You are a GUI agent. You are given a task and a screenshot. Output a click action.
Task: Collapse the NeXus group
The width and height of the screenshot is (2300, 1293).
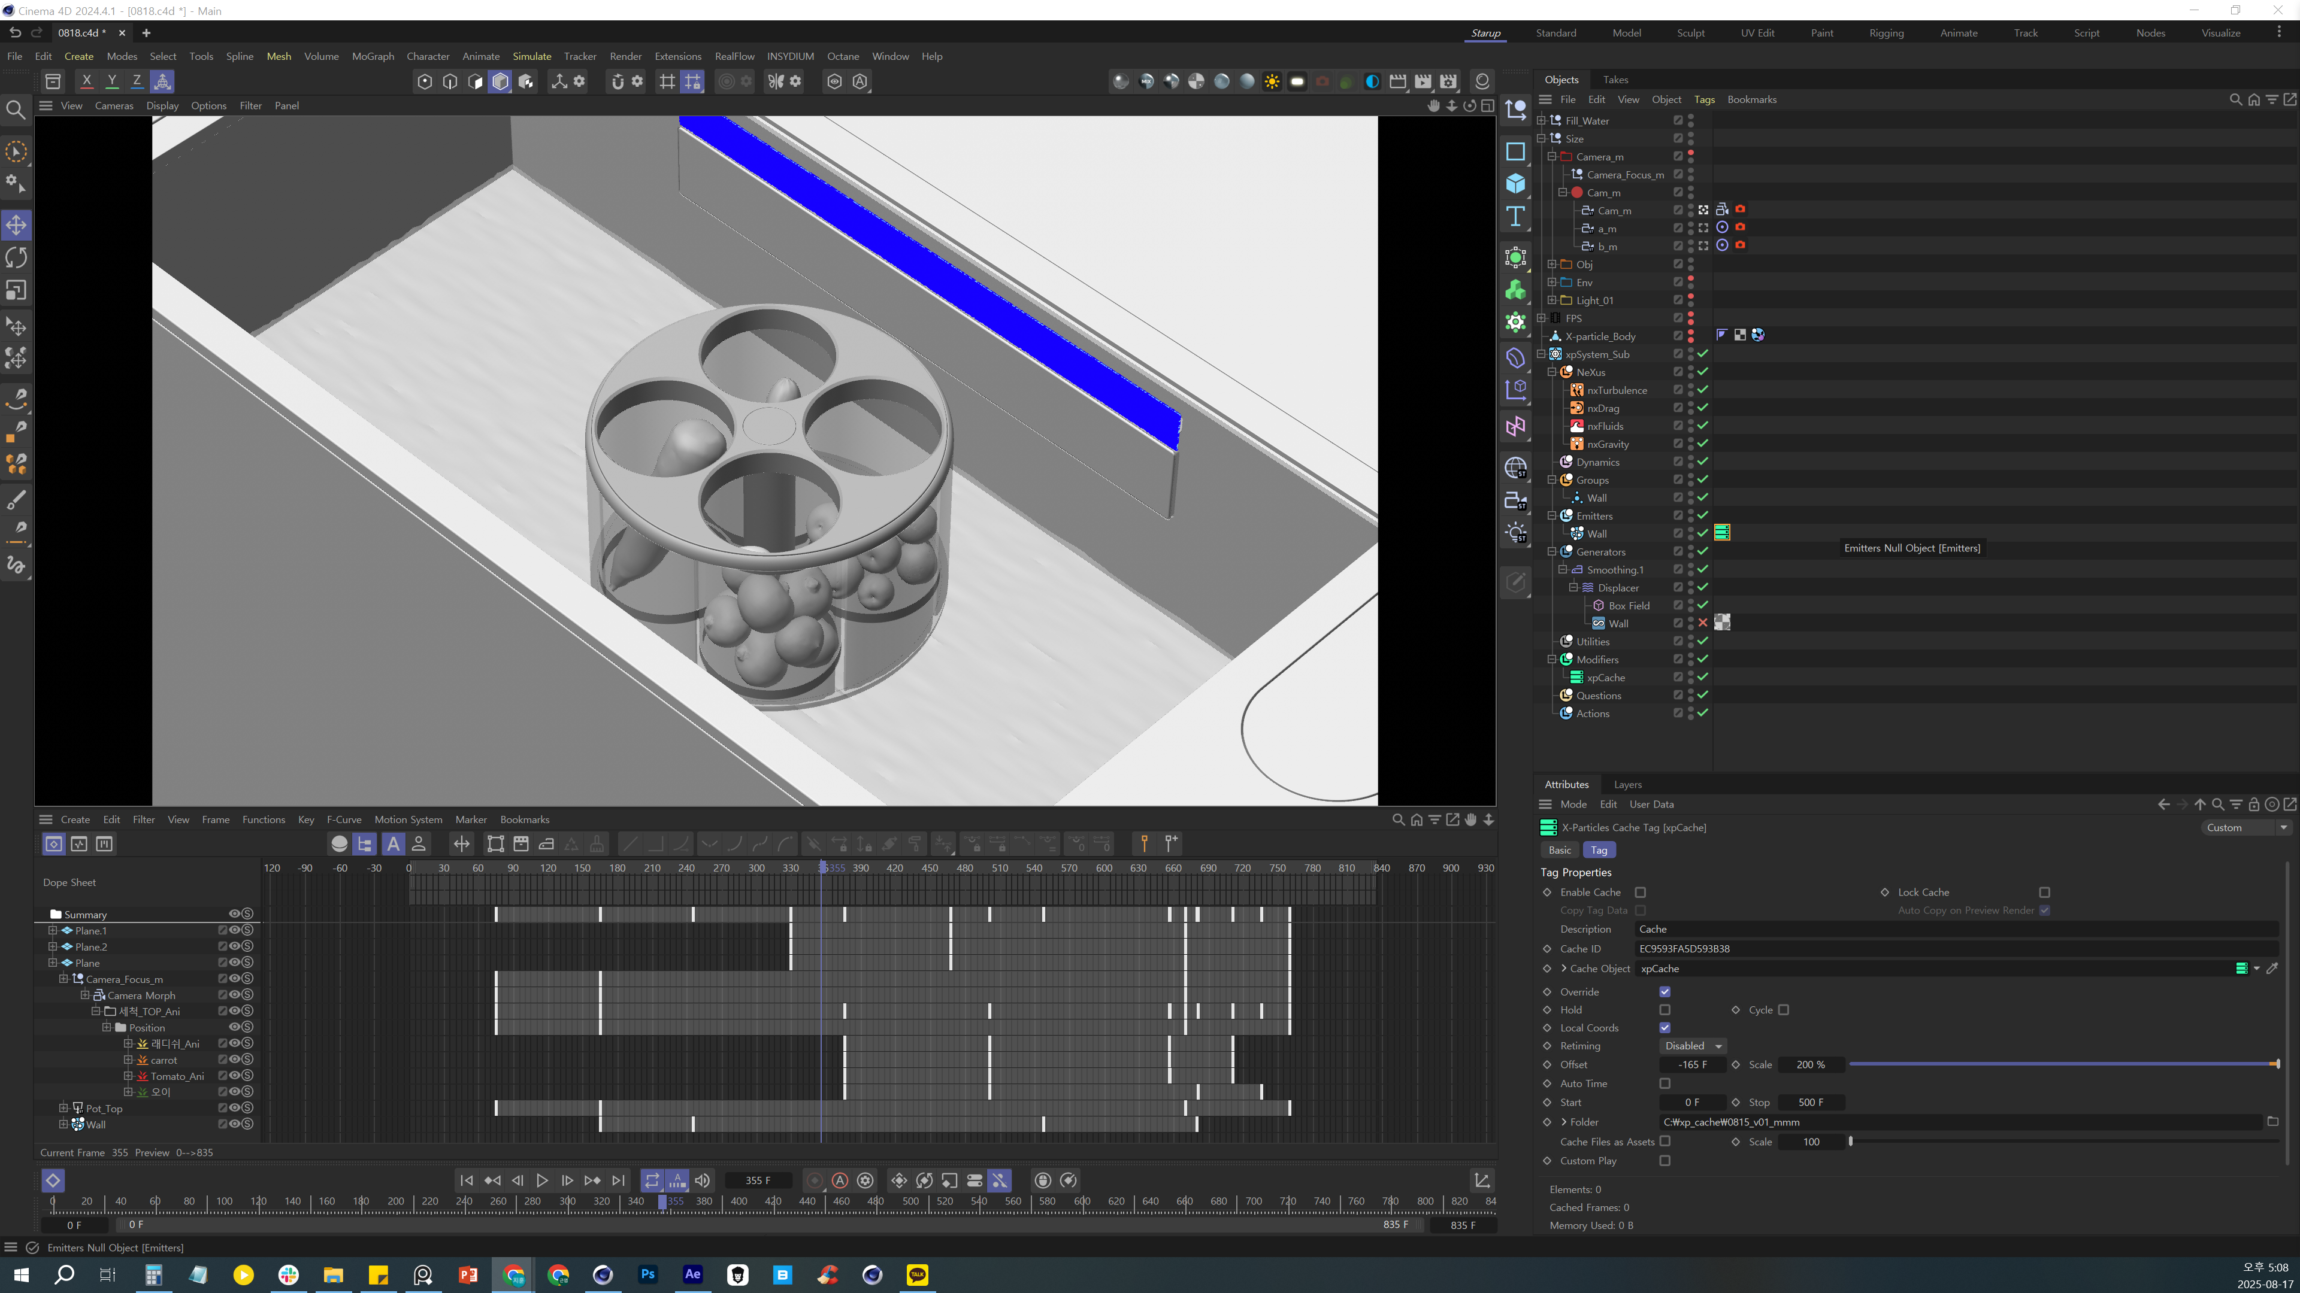tap(1552, 372)
